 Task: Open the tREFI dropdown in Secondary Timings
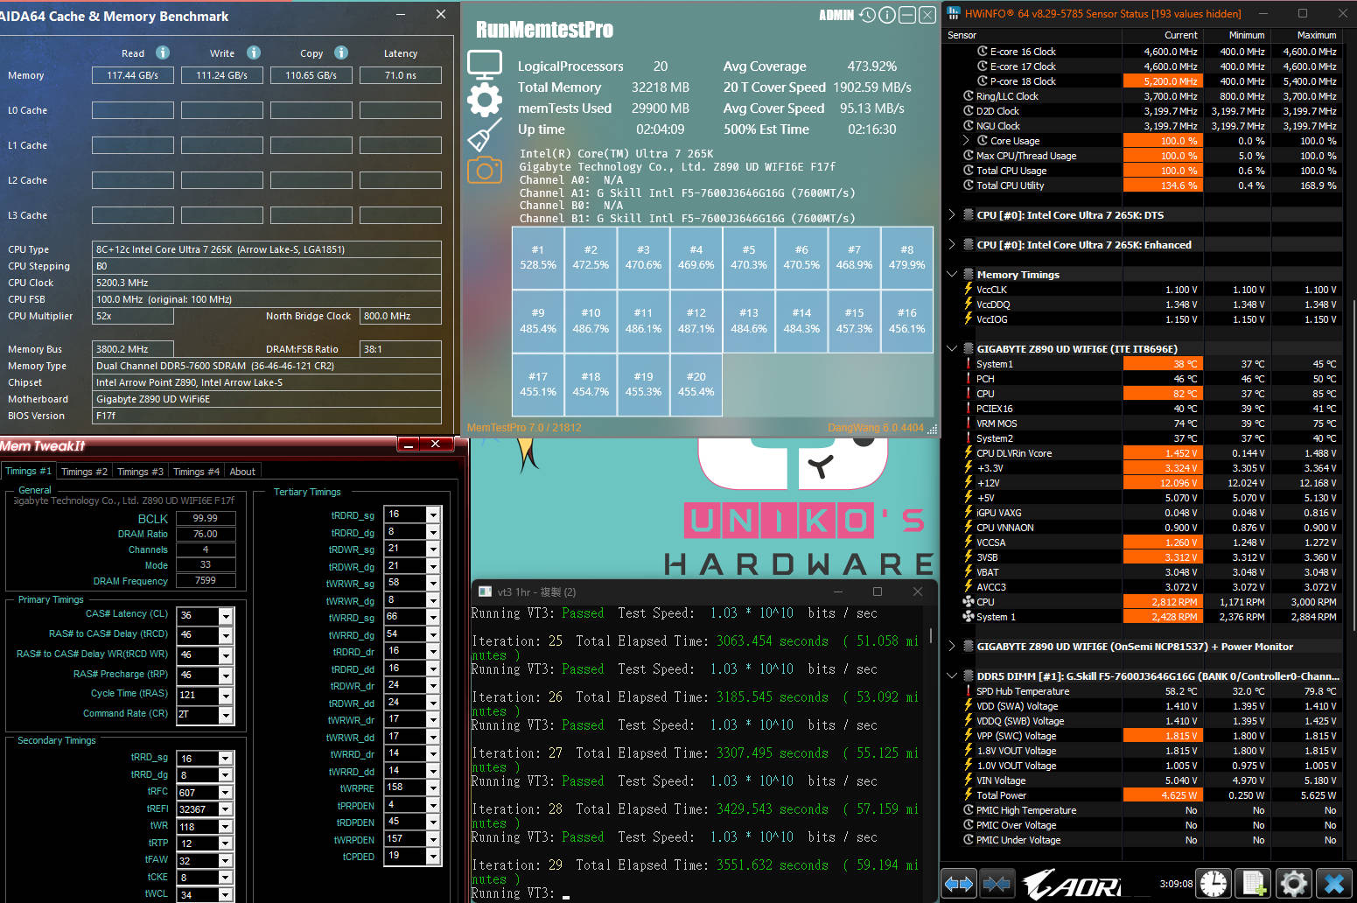(226, 809)
